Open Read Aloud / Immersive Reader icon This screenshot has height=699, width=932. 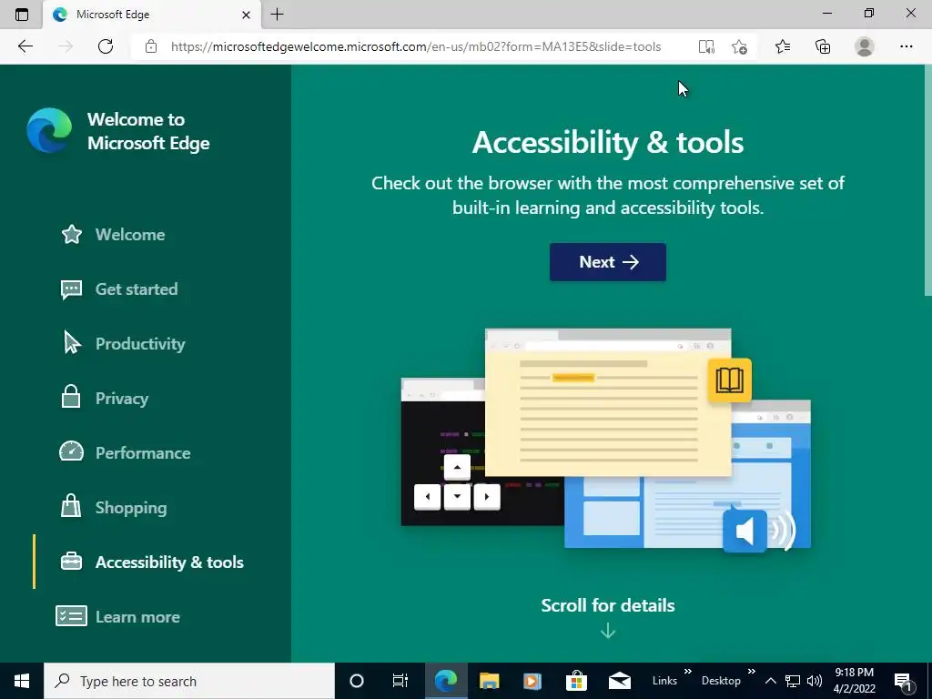point(706,46)
